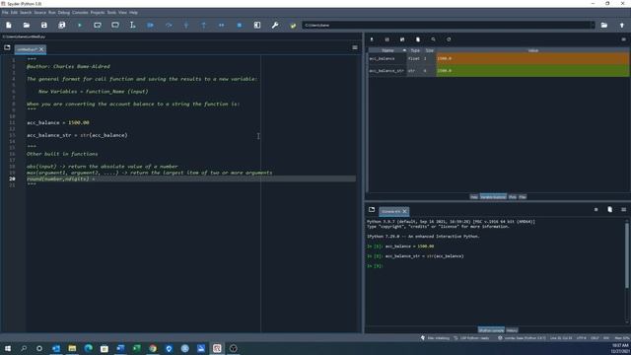Open the Variable explorer options menu
Screen dimensions: 631x355
click(623, 39)
